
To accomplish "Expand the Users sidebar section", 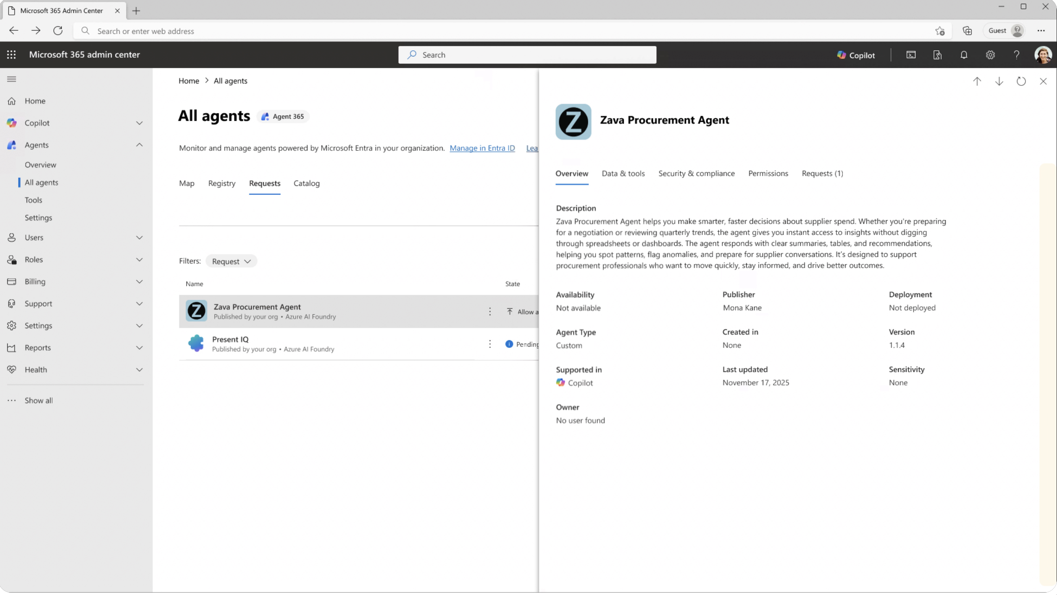I will (140, 238).
